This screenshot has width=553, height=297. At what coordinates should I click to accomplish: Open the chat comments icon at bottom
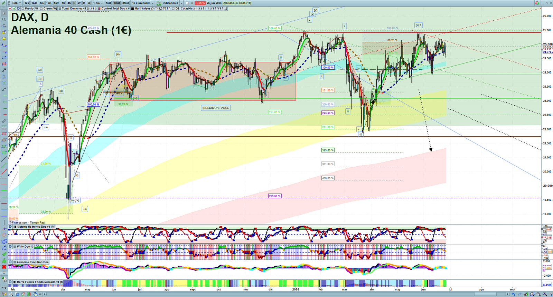tap(17, 294)
